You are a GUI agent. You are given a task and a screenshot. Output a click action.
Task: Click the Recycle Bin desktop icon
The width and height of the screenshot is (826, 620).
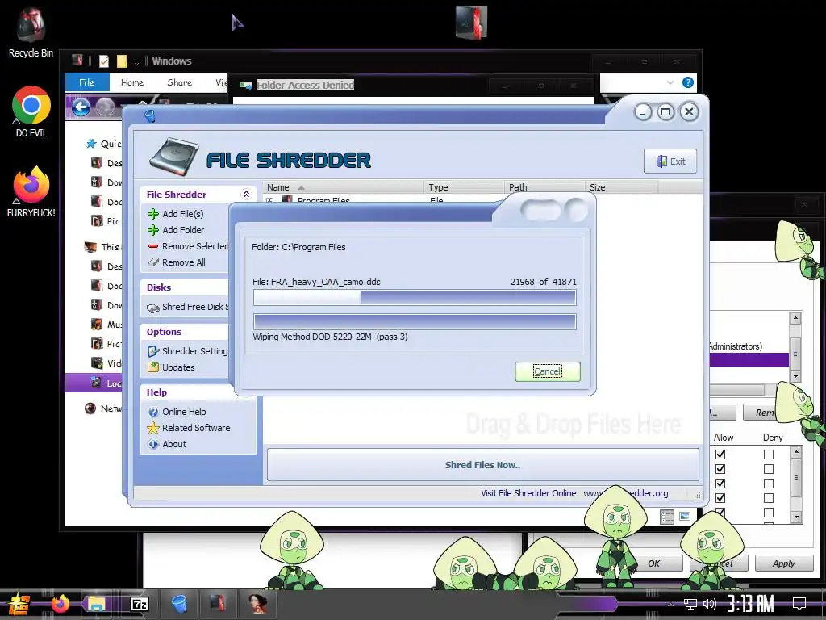31,24
